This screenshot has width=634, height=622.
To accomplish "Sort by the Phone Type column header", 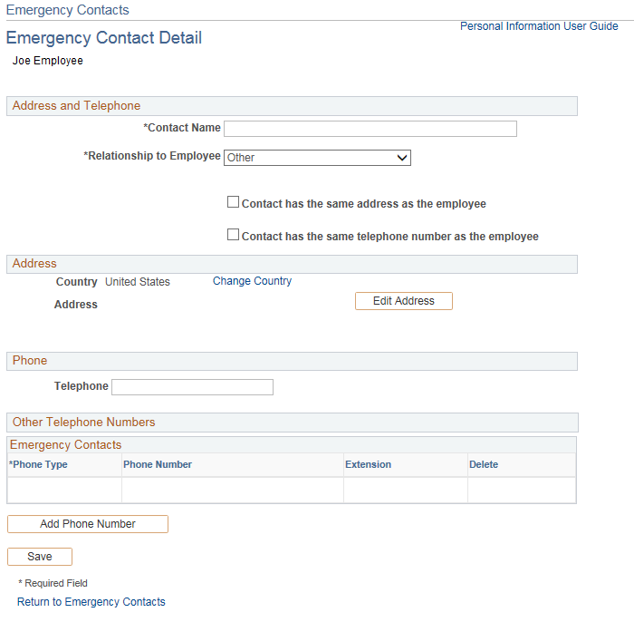I will point(39,464).
